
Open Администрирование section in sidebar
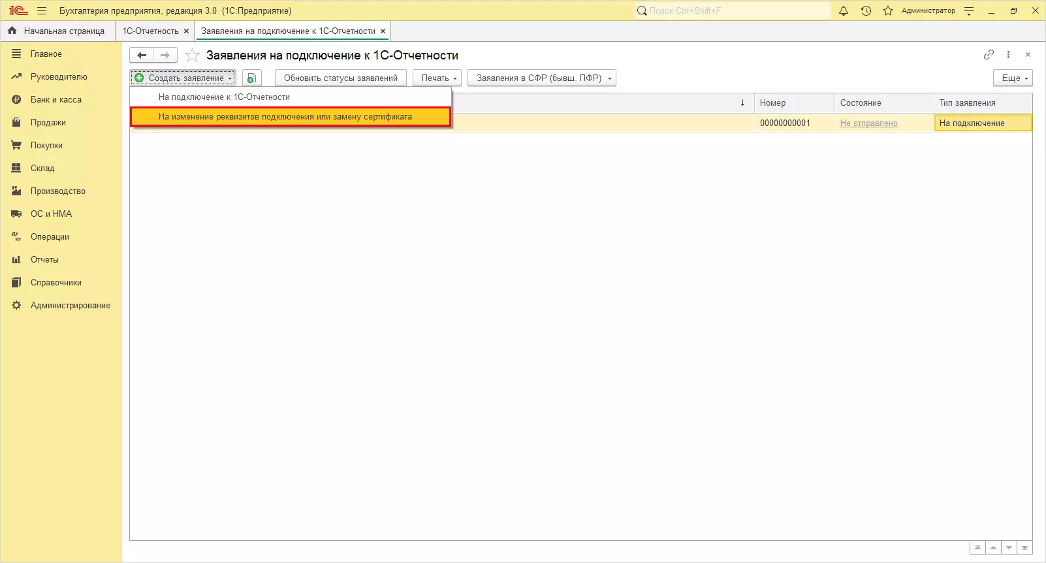tap(60, 306)
